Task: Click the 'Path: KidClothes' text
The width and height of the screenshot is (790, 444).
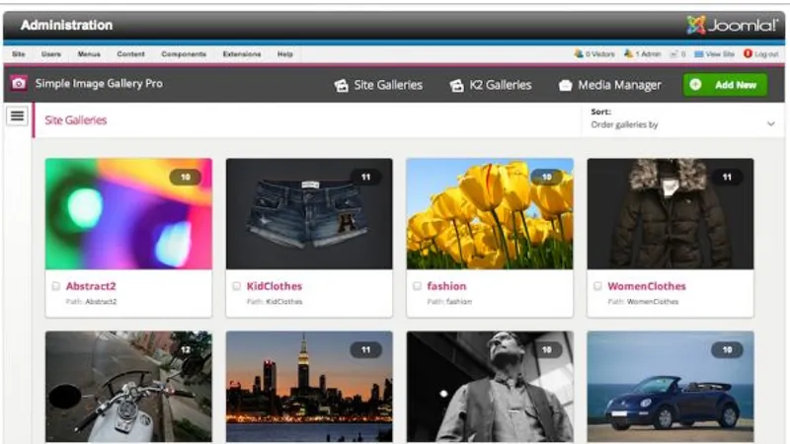Action: [x=275, y=302]
